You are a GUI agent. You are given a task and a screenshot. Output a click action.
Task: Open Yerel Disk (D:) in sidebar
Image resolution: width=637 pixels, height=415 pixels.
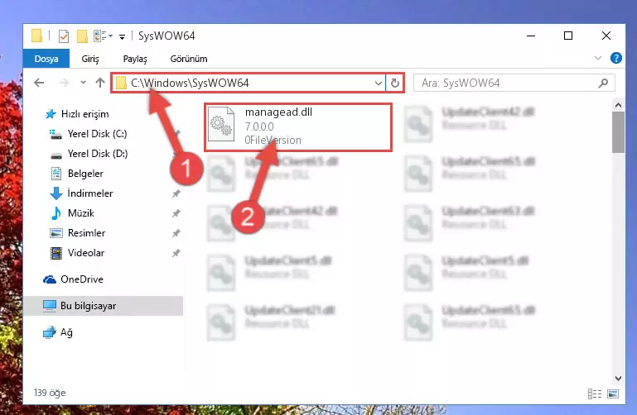pyautogui.click(x=98, y=154)
